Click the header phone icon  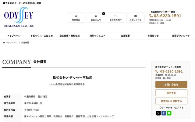(151, 16)
